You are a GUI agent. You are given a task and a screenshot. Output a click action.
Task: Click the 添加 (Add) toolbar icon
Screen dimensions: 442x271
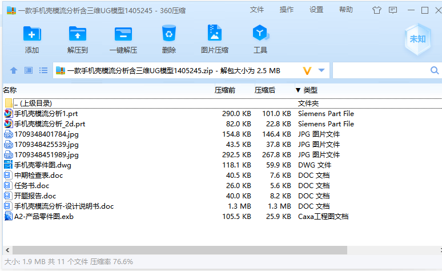pyautogui.click(x=32, y=34)
